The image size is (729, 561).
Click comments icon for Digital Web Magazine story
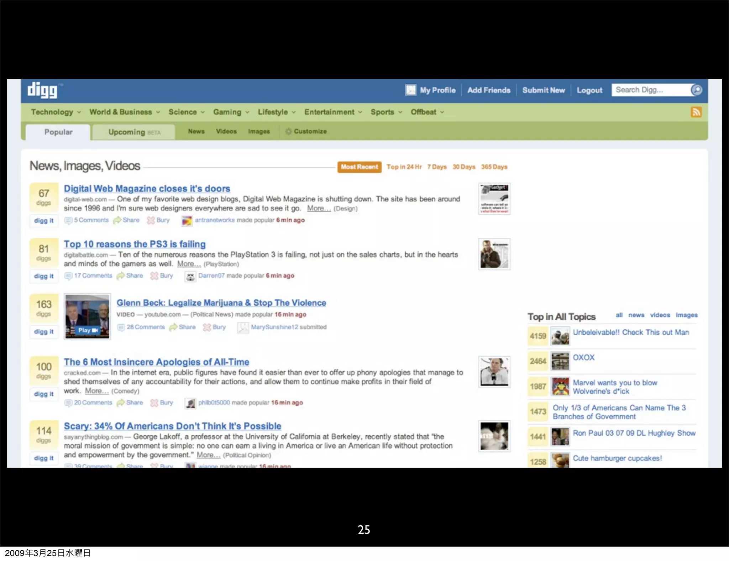coord(68,220)
